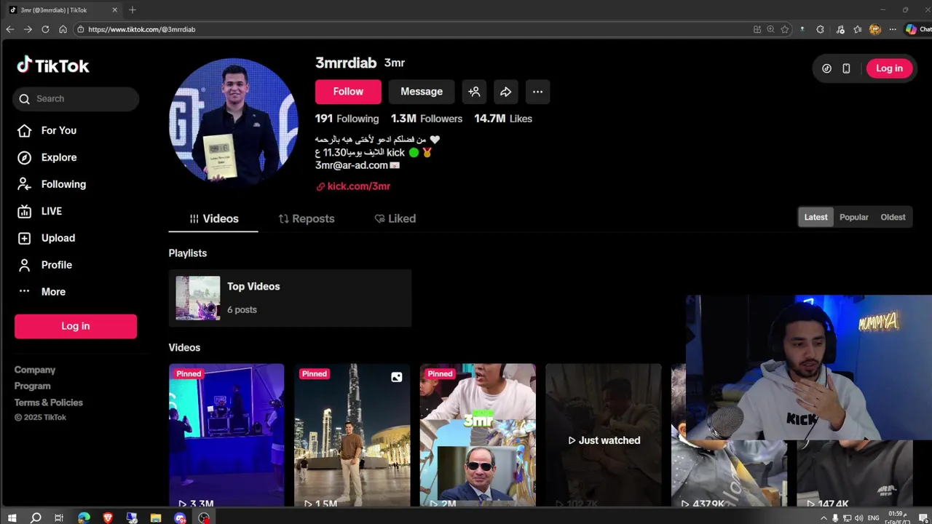Open the Explore page
This screenshot has height=524, width=932.
[x=58, y=157]
